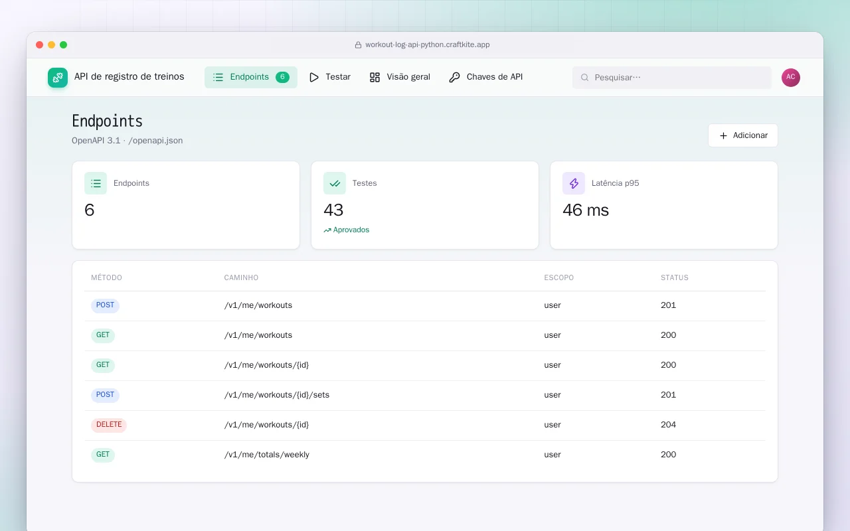Click the magnifier icon in search box
The height and width of the screenshot is (531, 850).
[585, 78]
